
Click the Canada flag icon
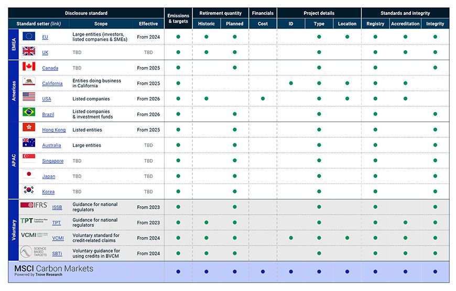coord(29,67)
